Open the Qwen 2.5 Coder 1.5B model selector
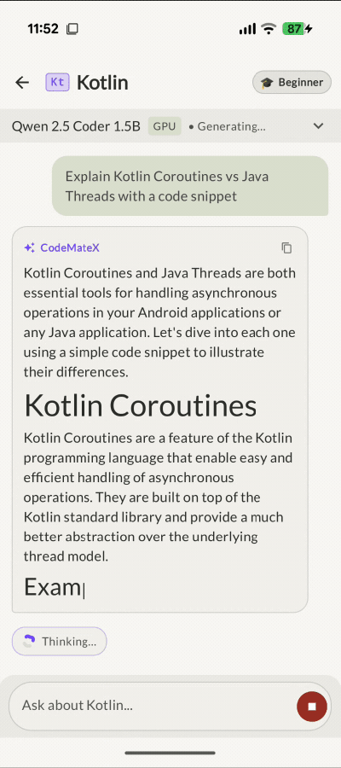This screenshot has width=341, height=768. coord(76,126)
